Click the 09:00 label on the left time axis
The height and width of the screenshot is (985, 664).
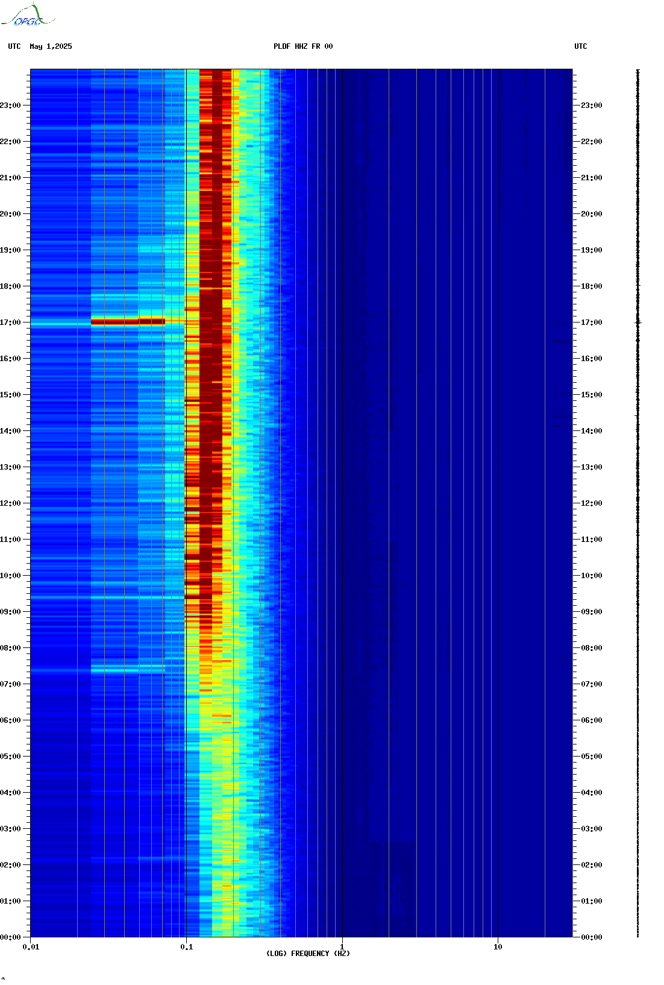click(10, 612)
